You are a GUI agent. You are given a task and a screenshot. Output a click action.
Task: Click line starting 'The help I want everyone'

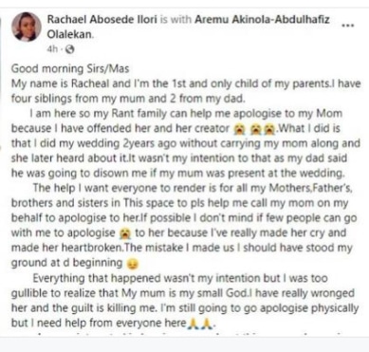tap(193, 188)
